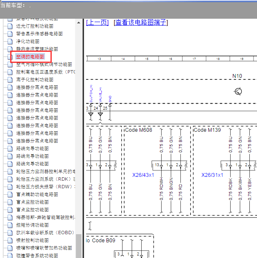The image size is (257, 258).
Task: Click the transistor symbol under N10
Action: pos(238,91)
